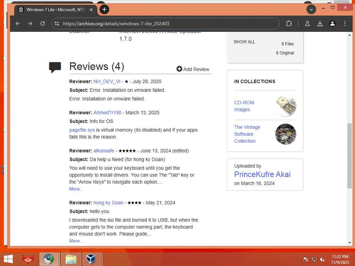The height and width of the screenshot is (266, 355).
Task: Open the browser downloads icon
Action: (320, 24)
